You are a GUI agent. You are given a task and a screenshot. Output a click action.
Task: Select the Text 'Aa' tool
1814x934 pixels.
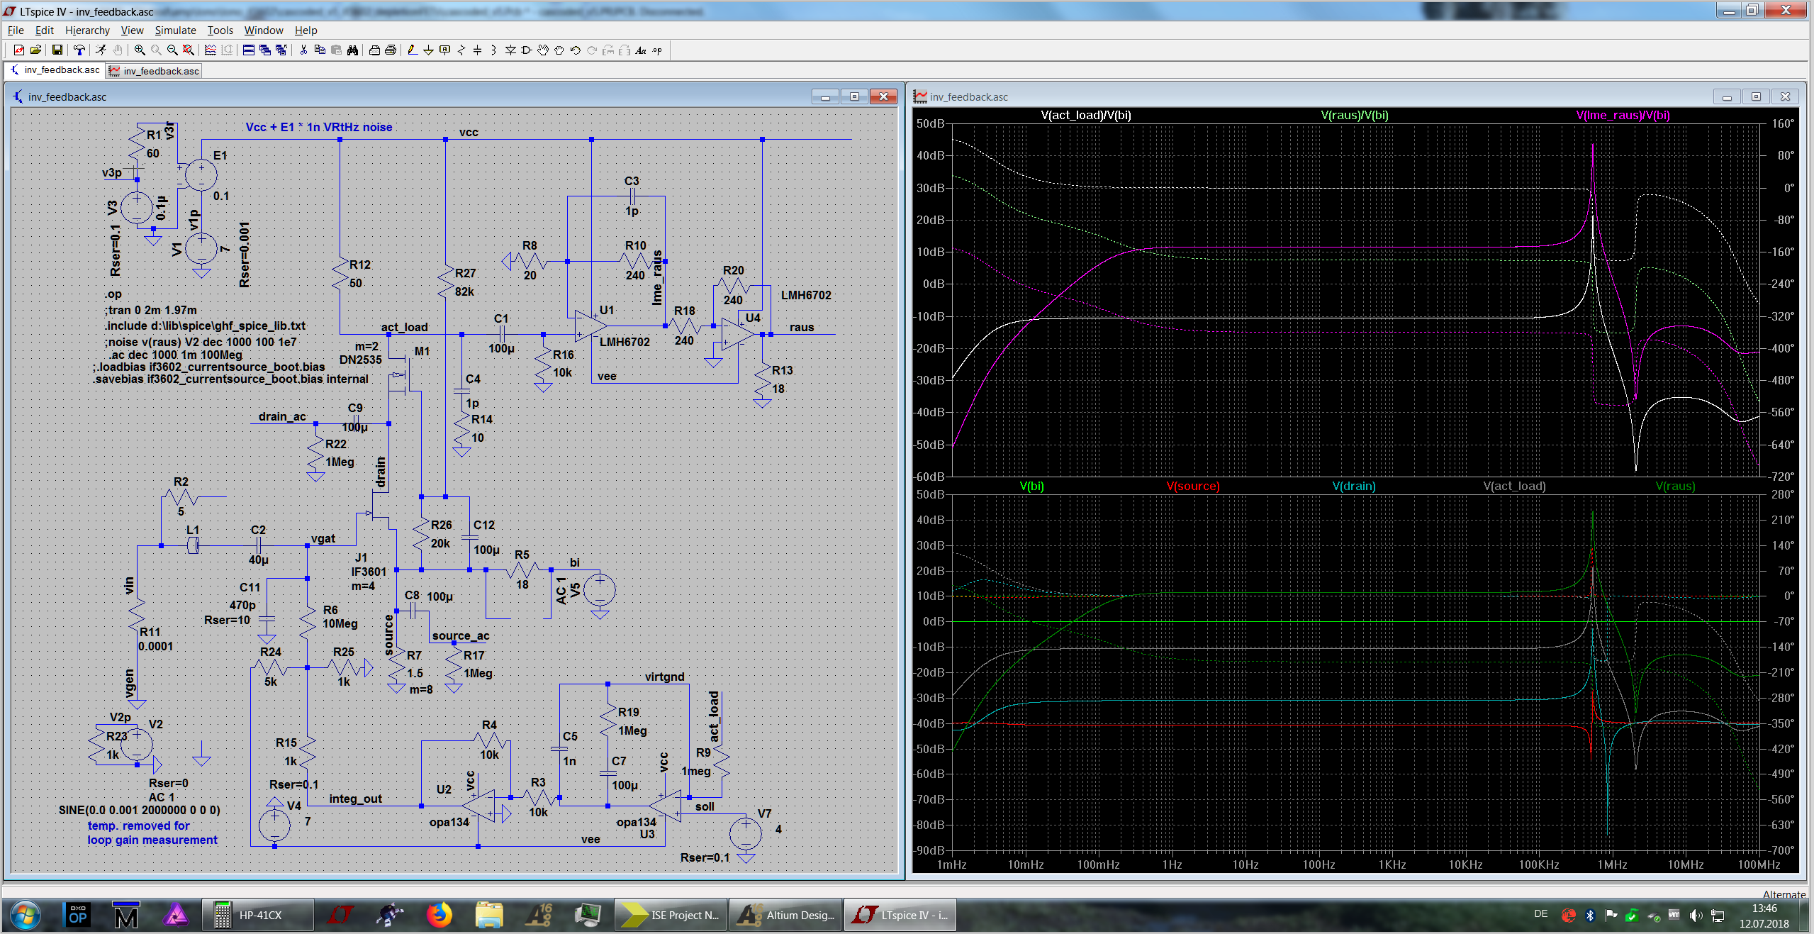[641, 50]
